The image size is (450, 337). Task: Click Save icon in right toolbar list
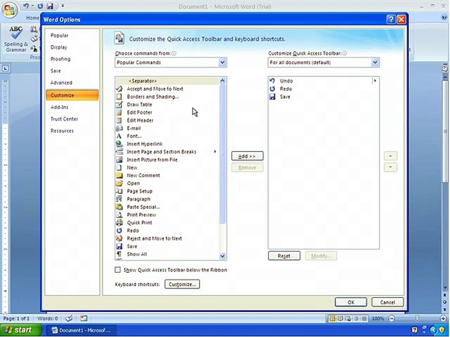(x=272, y=96)
